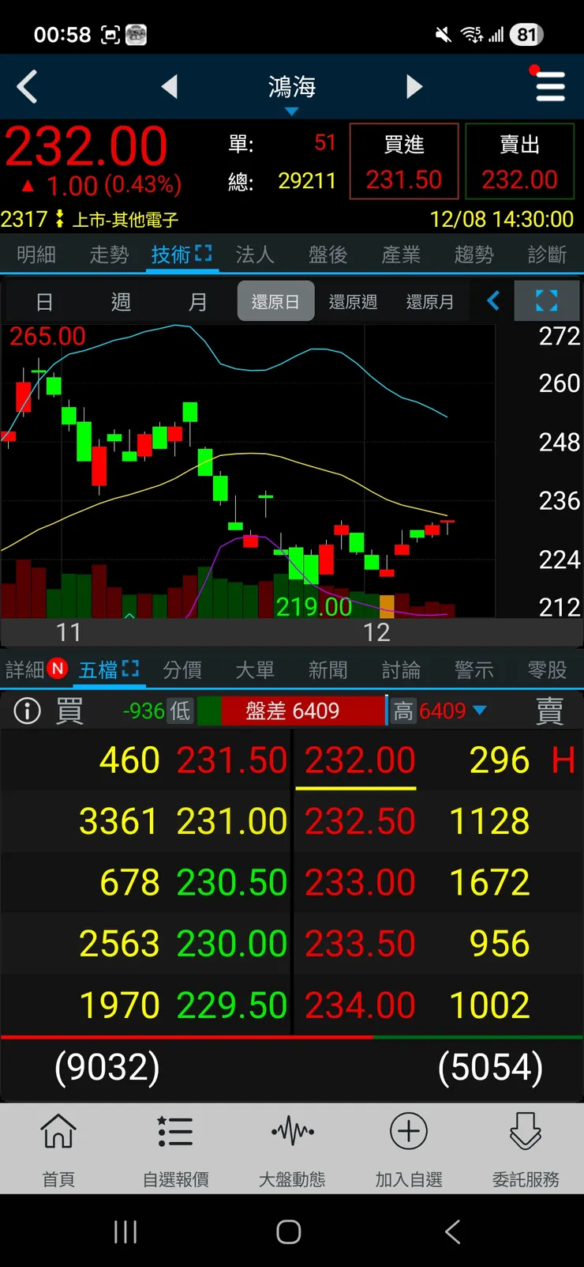Collapse period options with blue left chevron
Image resolution: width=584 pixels, height=1267 pixels.
(x=493, y=301)
